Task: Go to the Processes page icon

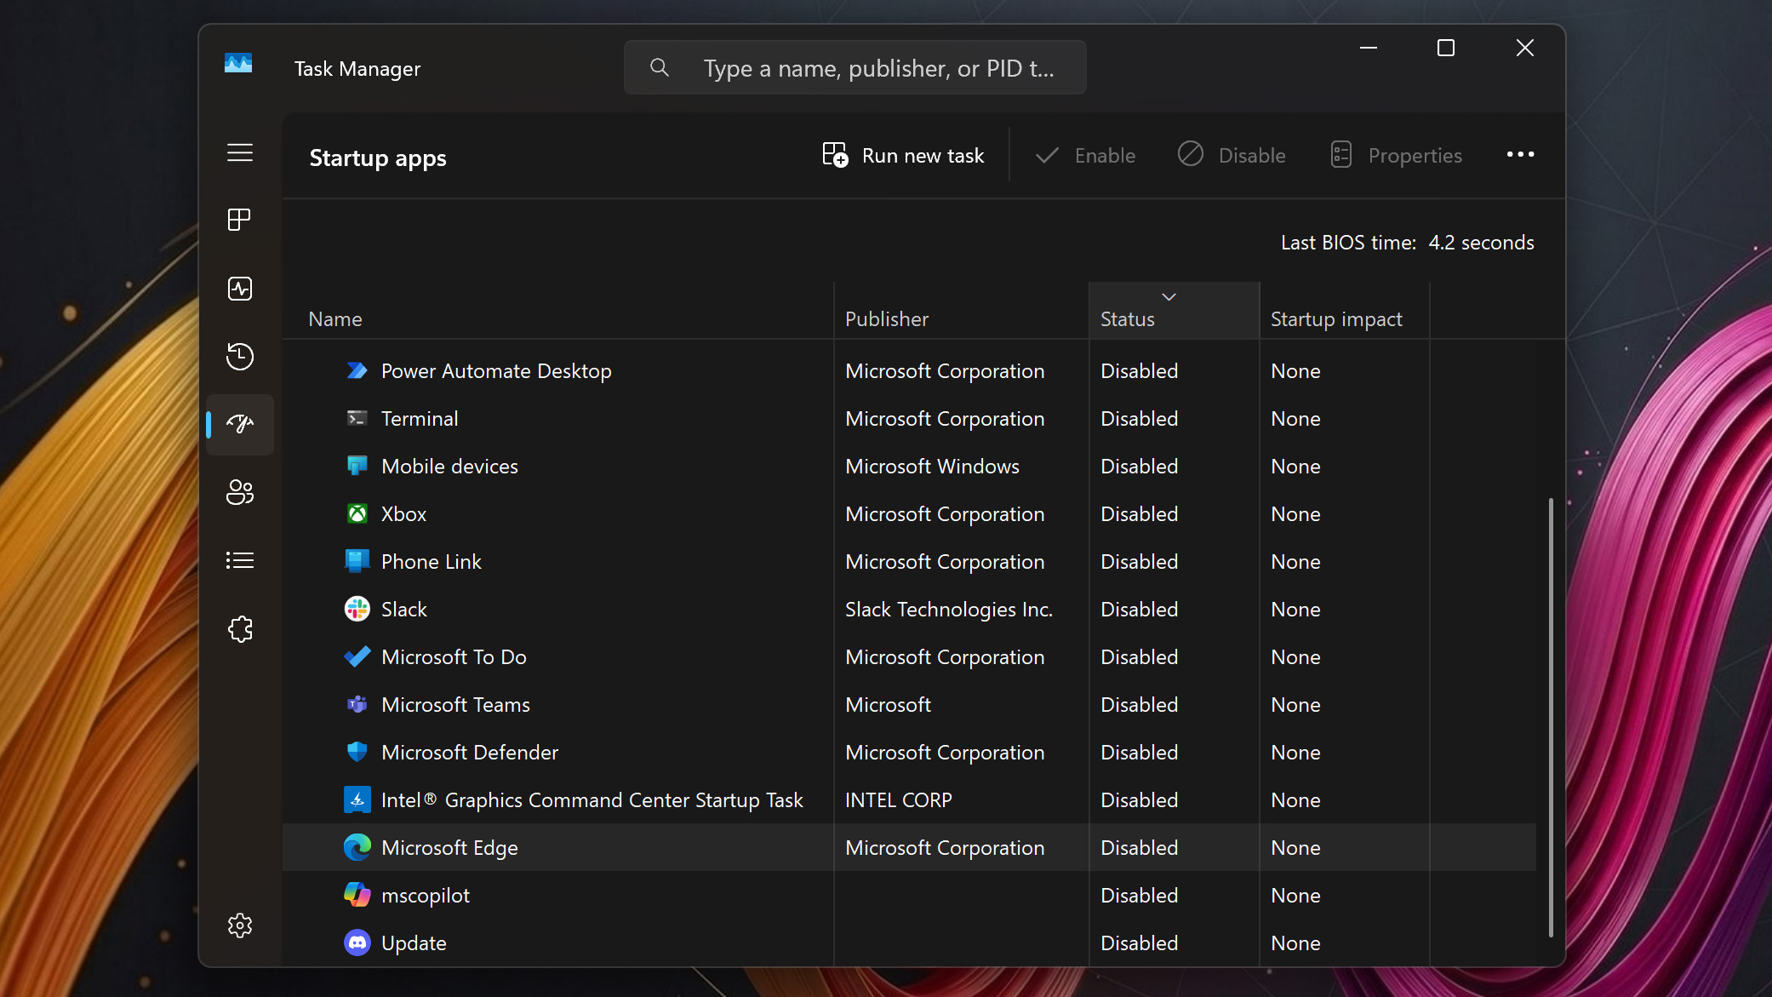Action: [x=240, y=220]
